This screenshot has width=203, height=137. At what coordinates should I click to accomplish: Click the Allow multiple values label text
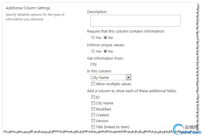(x=113, y=84)
